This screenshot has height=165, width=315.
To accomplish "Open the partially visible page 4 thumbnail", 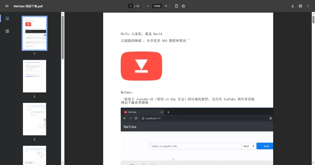I will coord(34,155).
